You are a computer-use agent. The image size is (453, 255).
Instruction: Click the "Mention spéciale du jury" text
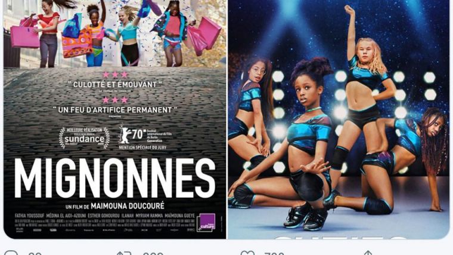(142, 148)
